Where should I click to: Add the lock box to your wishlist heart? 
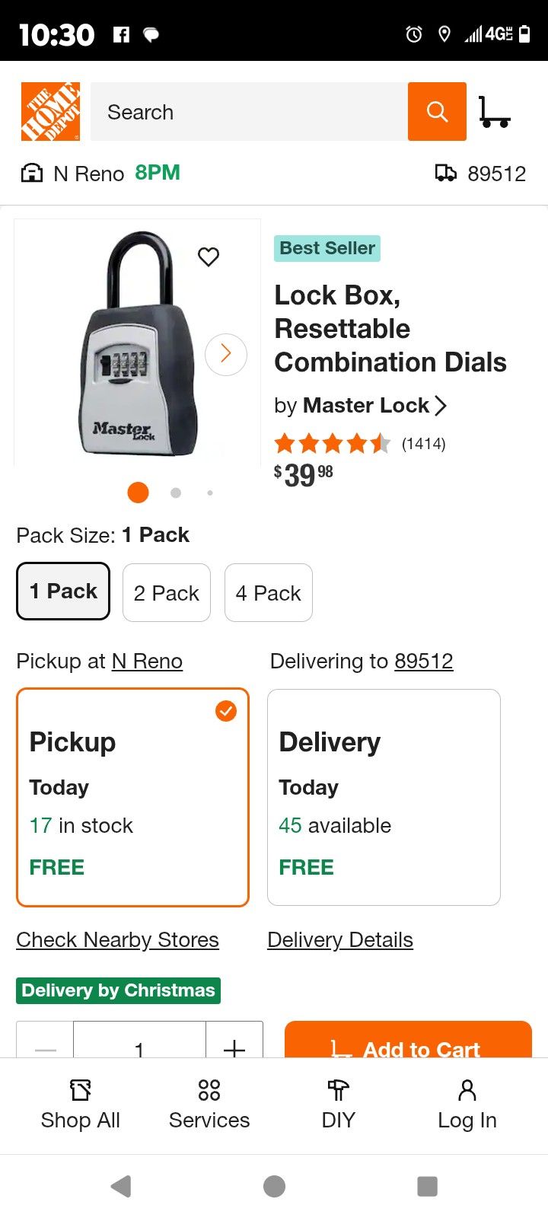(209, 257)
